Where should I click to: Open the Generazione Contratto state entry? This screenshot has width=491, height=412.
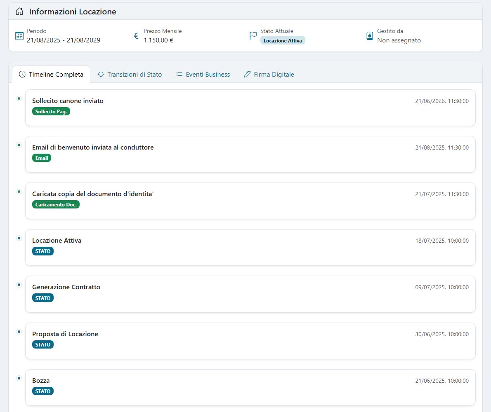tap(250, 294)
